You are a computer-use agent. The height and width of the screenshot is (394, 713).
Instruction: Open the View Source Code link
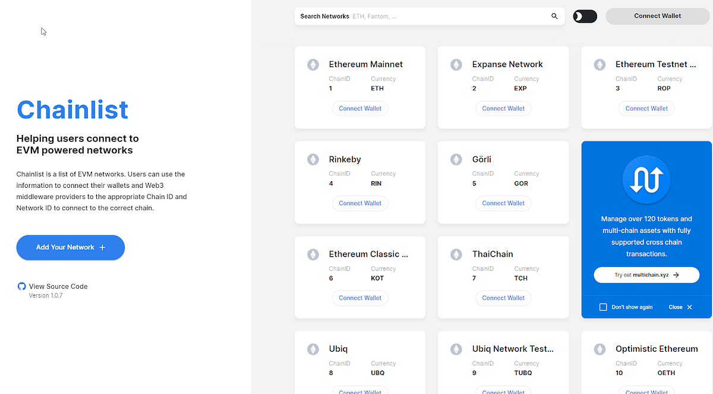(x=58, y=286)
